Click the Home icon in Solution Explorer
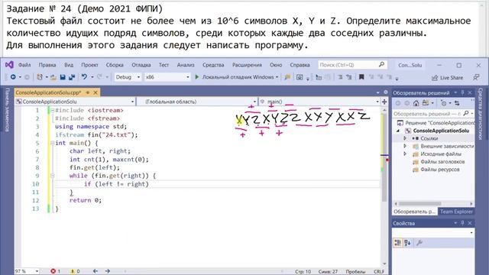The image size is (489, 275). 416,103
